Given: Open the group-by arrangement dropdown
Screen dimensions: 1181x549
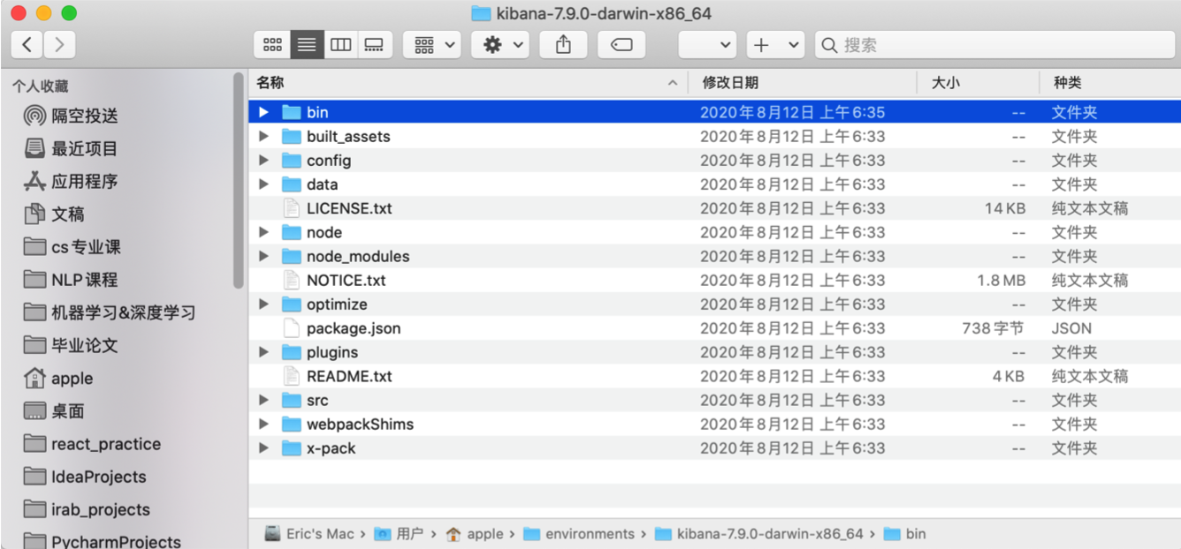Looking at the screenshot, I should [x=432, y=44].
